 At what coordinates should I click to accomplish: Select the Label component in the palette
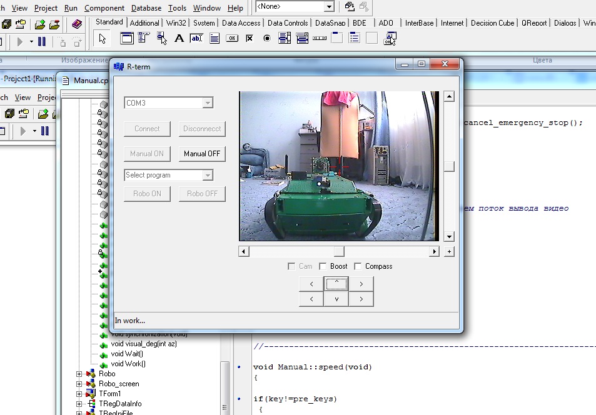click(179, 39)
